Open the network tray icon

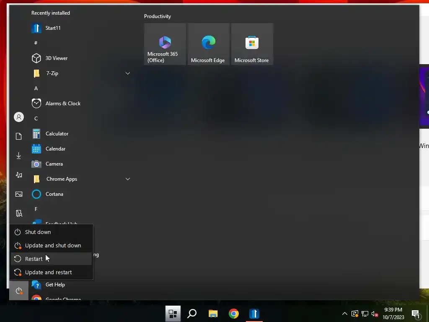tap(365, 314)
